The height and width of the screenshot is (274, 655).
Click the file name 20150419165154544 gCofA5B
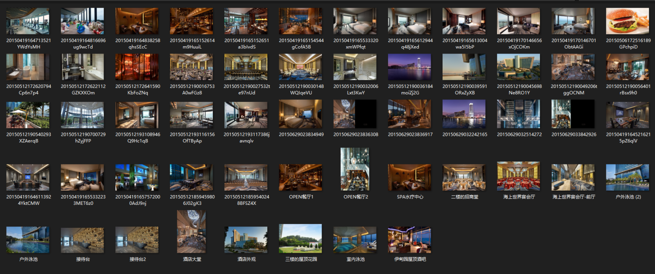tap(301, 44)
